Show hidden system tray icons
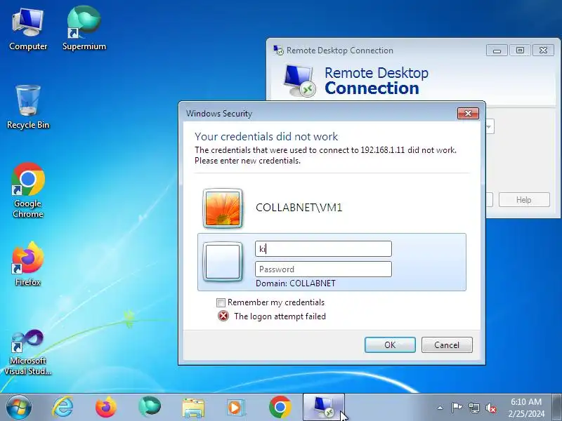 point(440,408)
